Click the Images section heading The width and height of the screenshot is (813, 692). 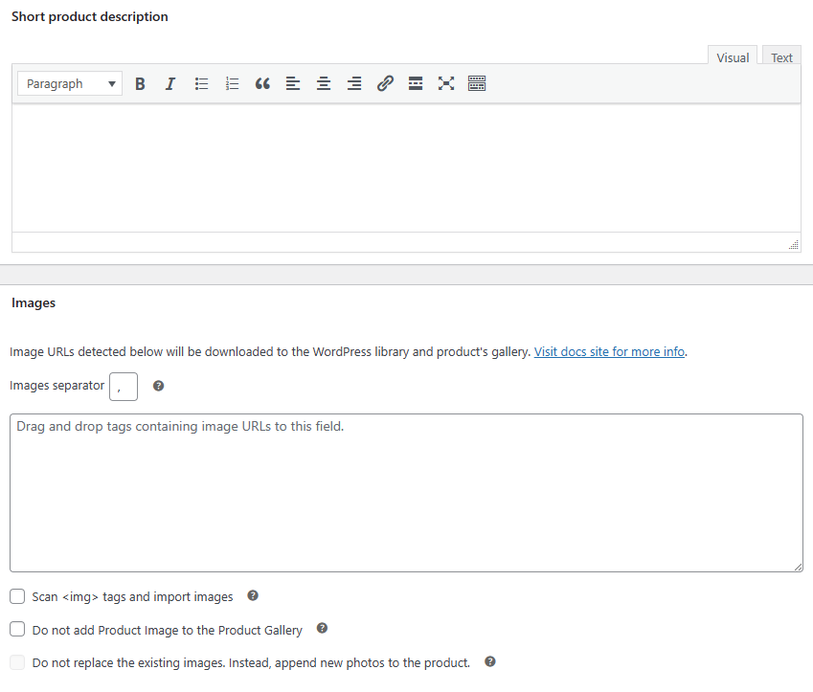pos(34,302)
